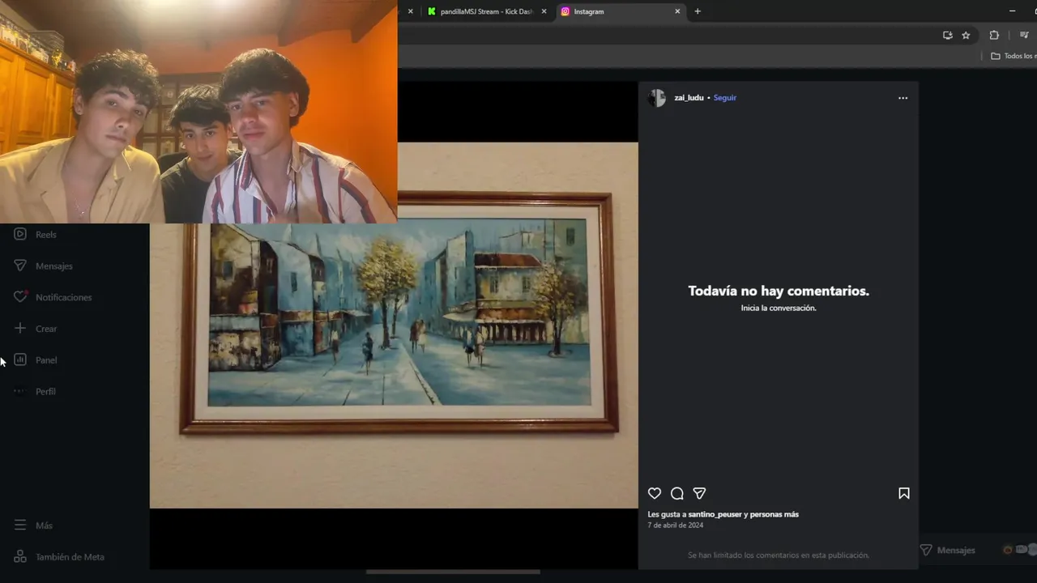Select the Instagram browser tab
Screen dimensions: 1037x583
pos(621,11)
